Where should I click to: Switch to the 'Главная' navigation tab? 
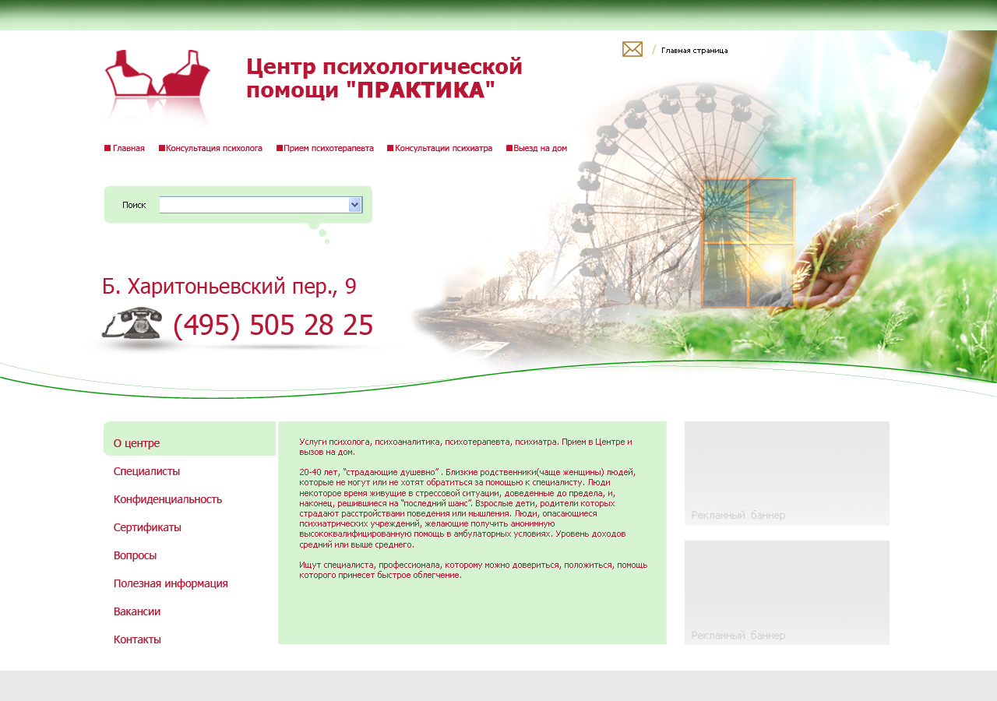(128, 147)
